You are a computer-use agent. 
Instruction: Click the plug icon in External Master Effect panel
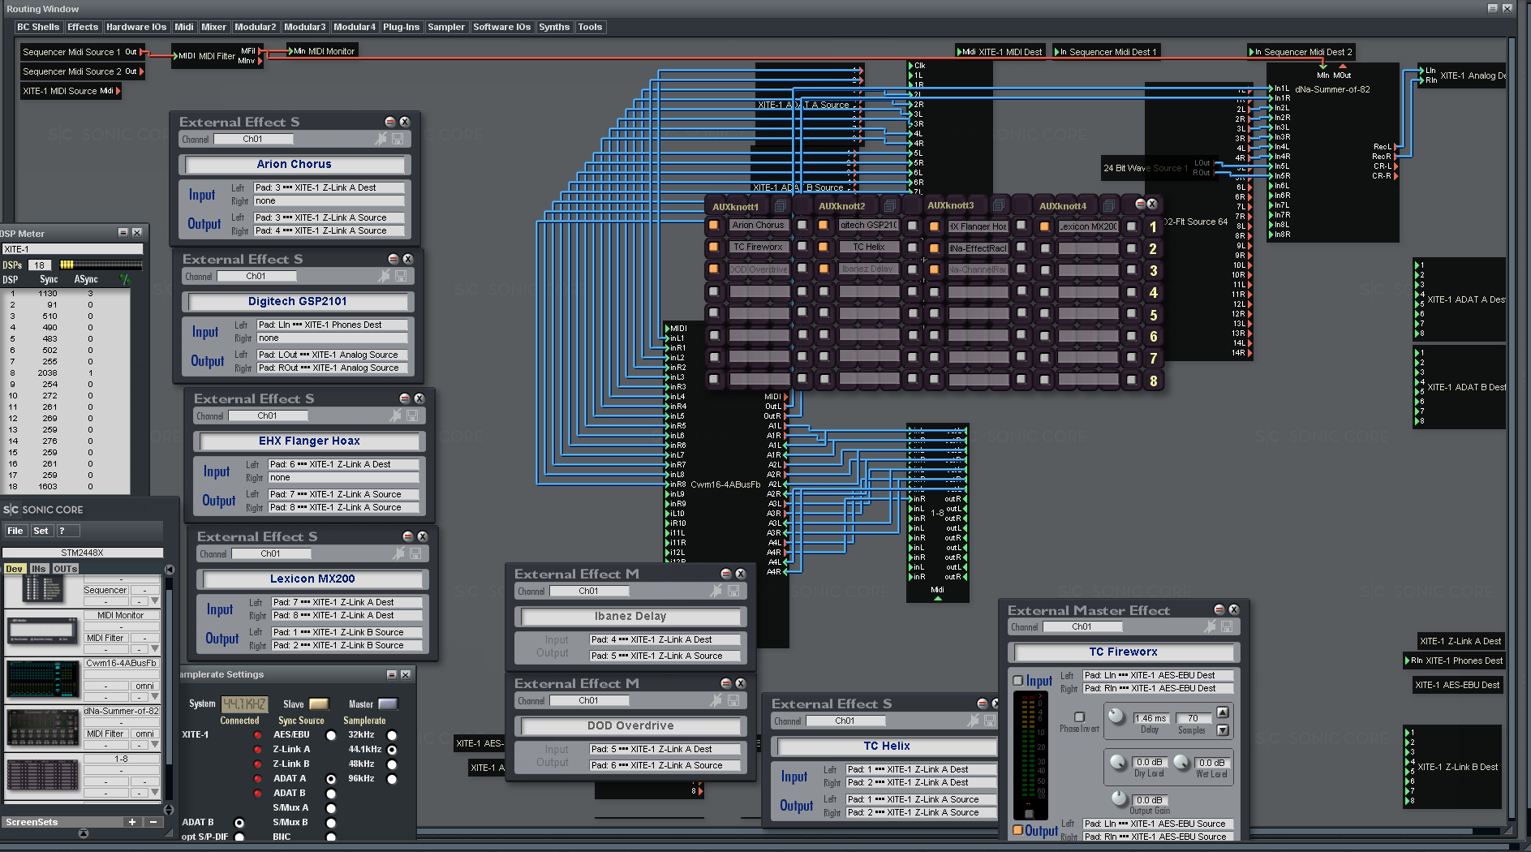point(1210,626)
